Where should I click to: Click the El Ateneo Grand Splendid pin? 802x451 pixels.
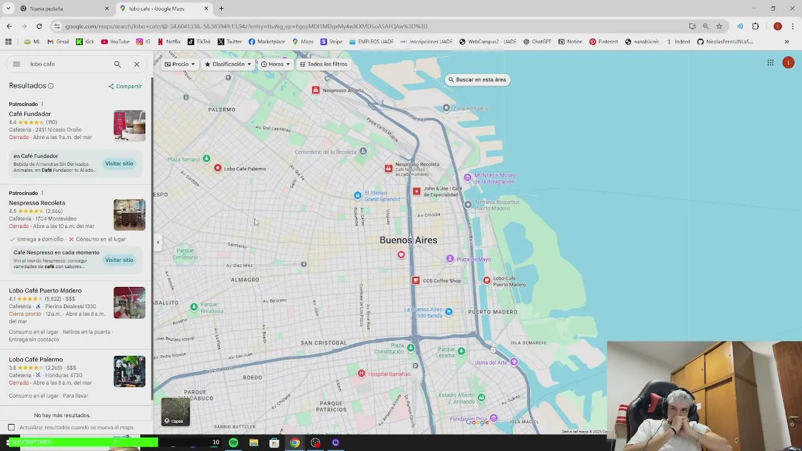pos(357,195)
